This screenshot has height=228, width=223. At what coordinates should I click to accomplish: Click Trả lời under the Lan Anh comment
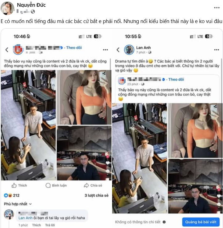pyautogui.click(x=50, y=225)
